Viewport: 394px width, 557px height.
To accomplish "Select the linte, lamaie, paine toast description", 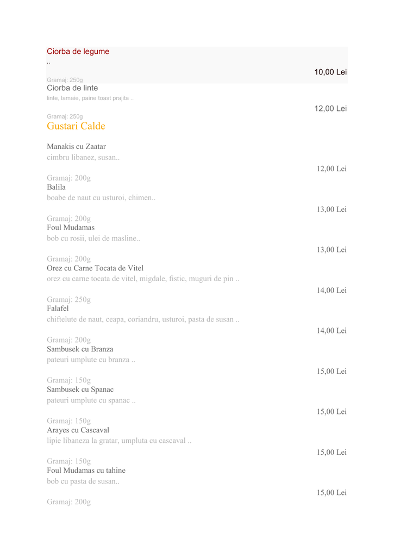I will point(90,98).
